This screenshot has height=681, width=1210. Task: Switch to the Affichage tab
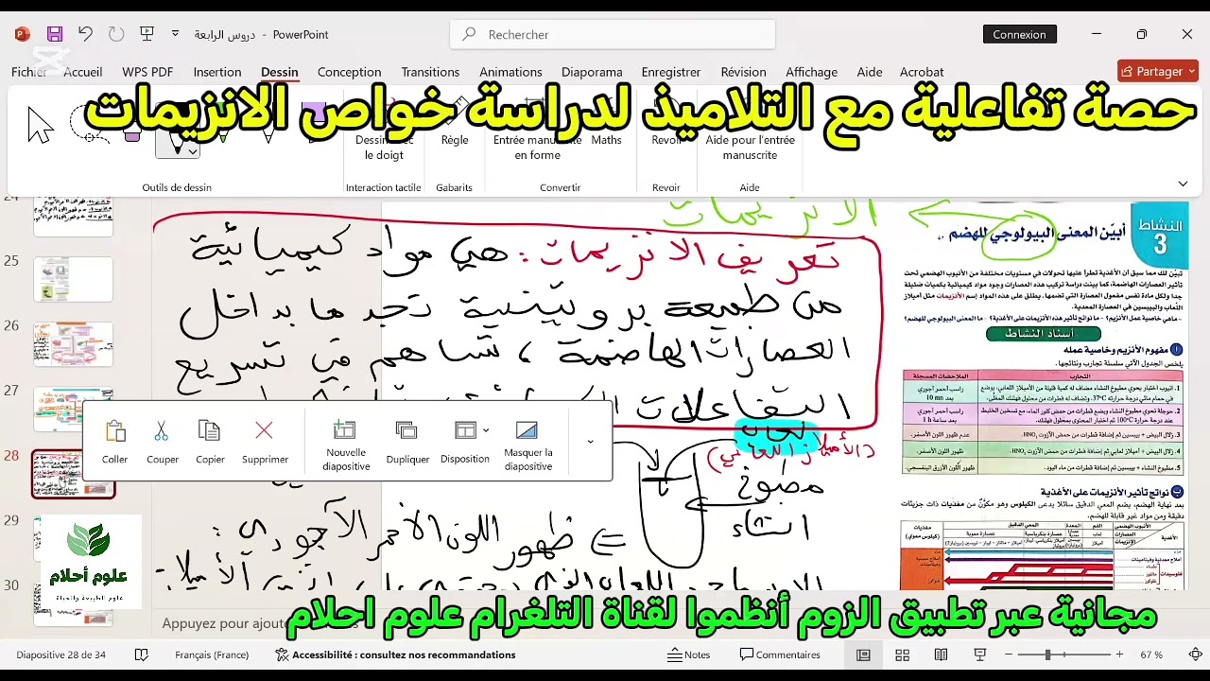(812, 72)
